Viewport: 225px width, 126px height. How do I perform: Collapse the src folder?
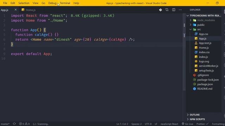pyautogui.click(x=204, y=29)
